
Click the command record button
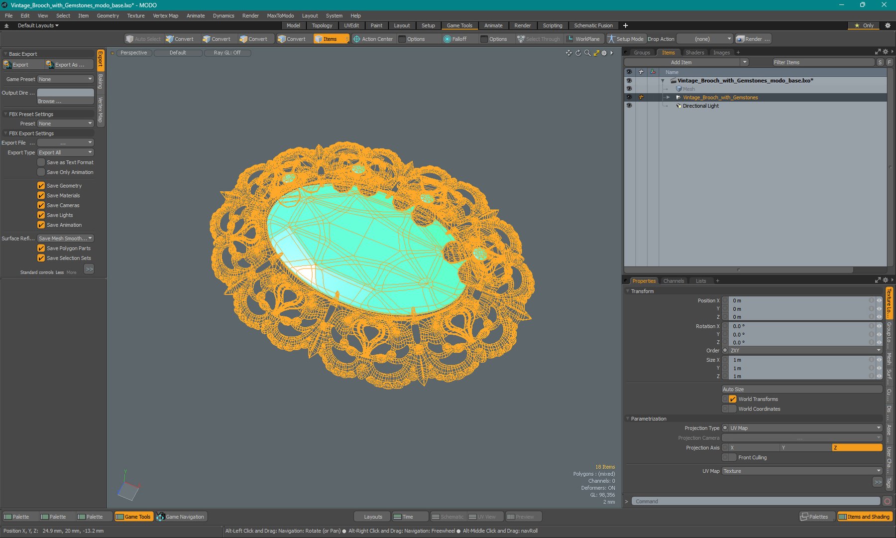(x=887, y=501)
